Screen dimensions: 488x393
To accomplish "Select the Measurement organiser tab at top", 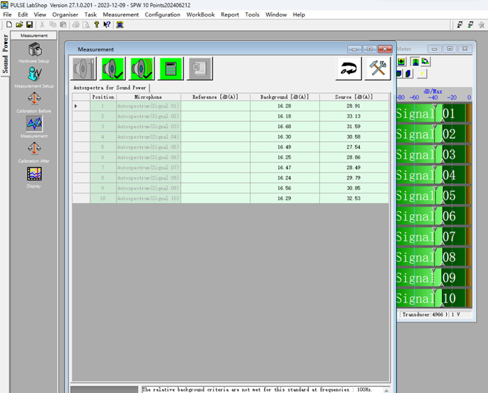I will [x=34, y=35].
